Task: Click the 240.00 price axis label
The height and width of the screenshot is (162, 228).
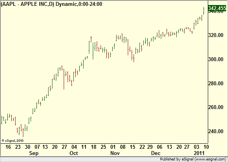Action: click(216, 131)
